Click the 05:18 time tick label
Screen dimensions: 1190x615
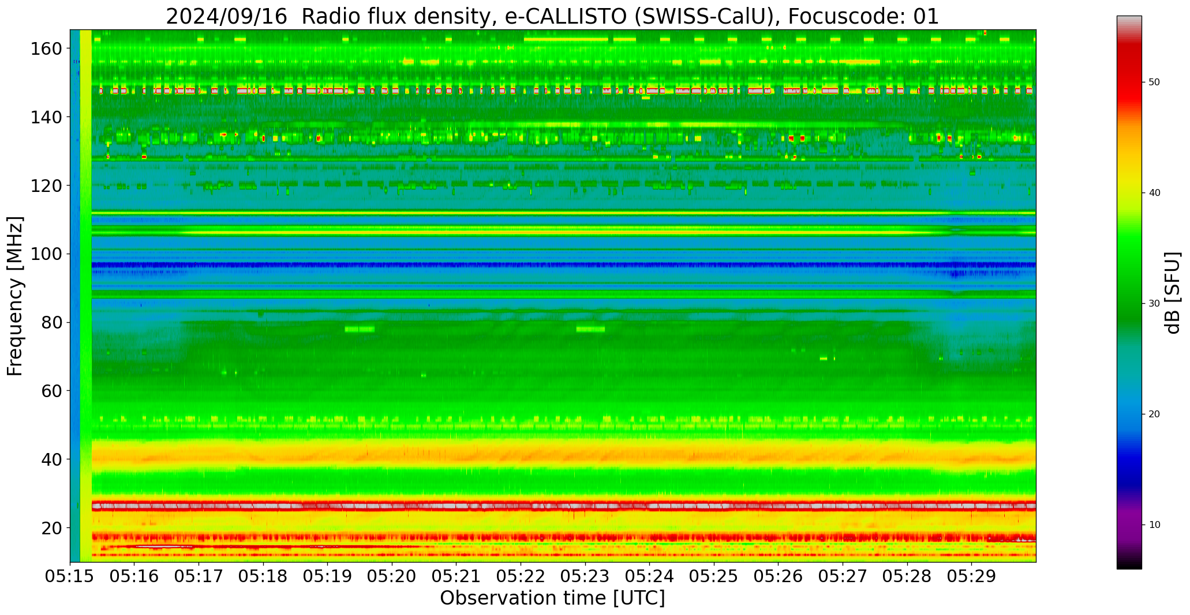tap(263, 577)
